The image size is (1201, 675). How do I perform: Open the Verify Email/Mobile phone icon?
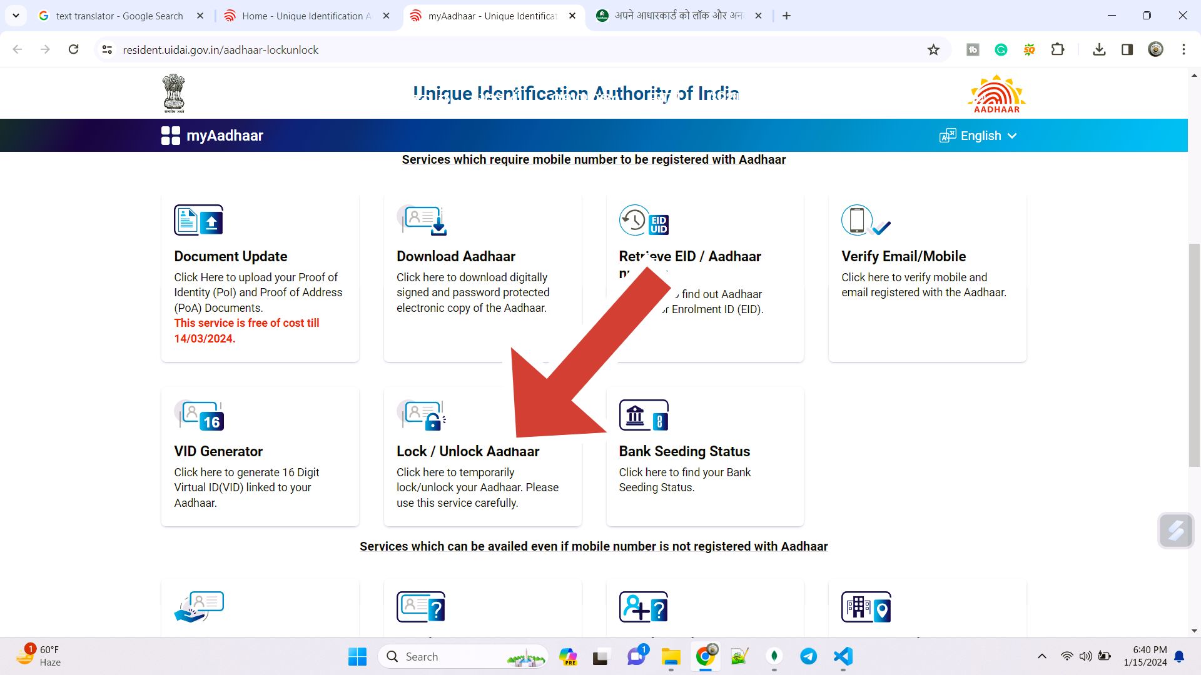coord(866,220)
